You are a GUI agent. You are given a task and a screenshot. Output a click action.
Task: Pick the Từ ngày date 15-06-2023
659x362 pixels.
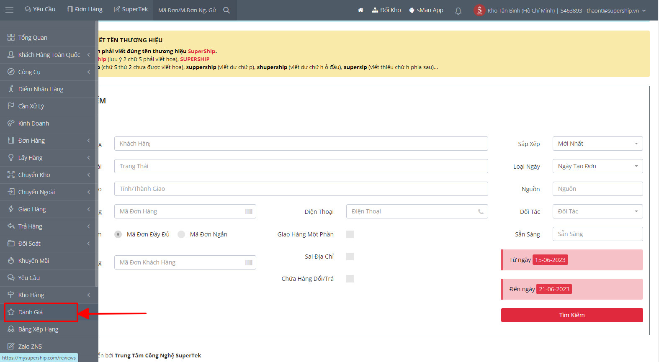(550, 260)
